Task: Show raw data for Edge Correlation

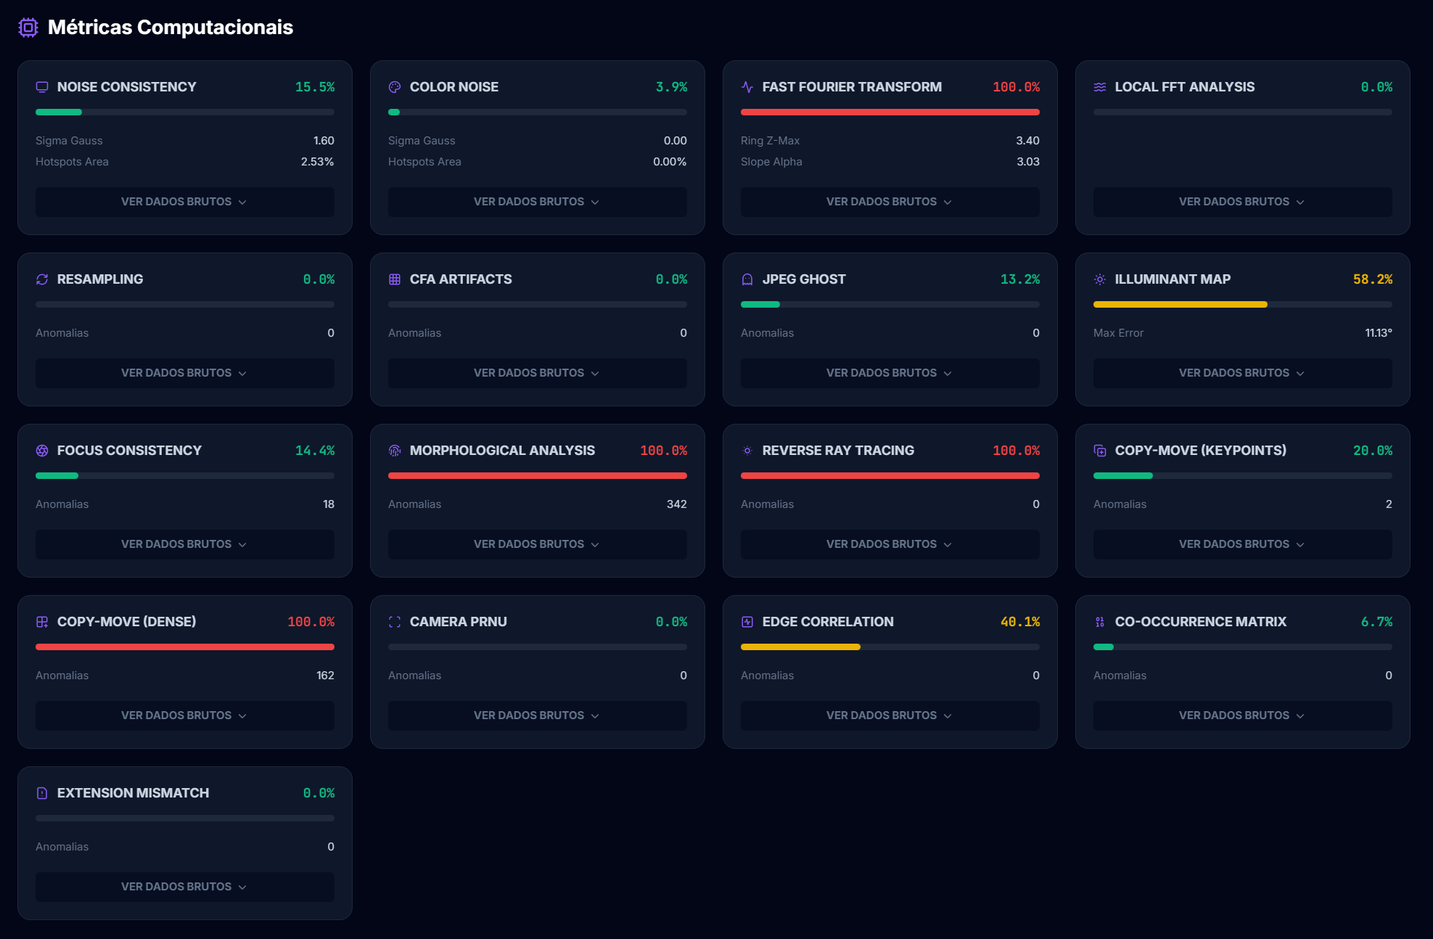Action: [x=889, y=715]
